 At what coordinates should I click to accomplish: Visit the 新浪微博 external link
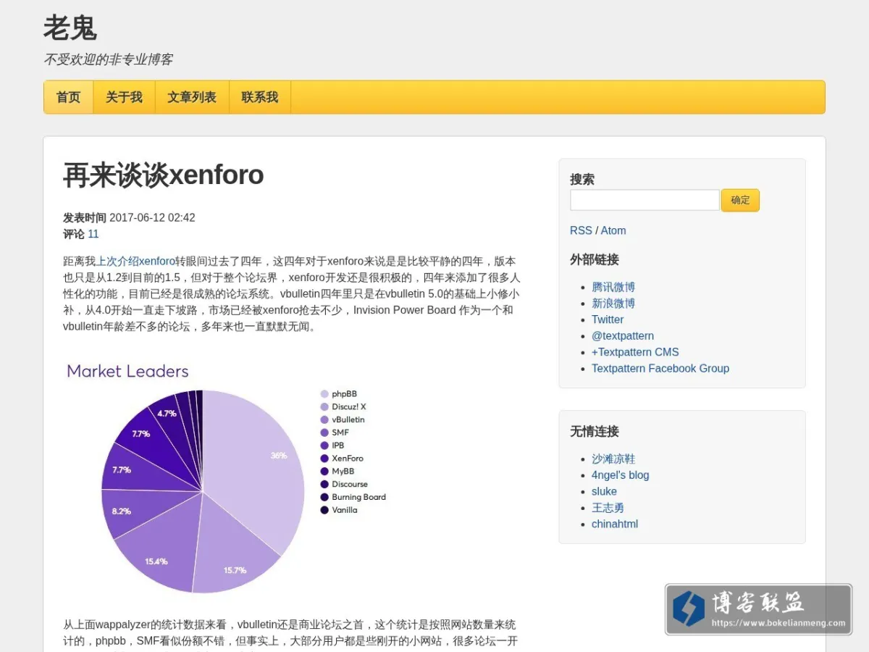tap(613, 304)
